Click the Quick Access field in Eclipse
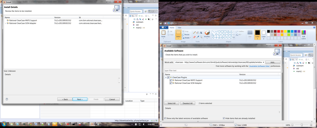Viewport: 317px width, 128px height. click(135, 11)
